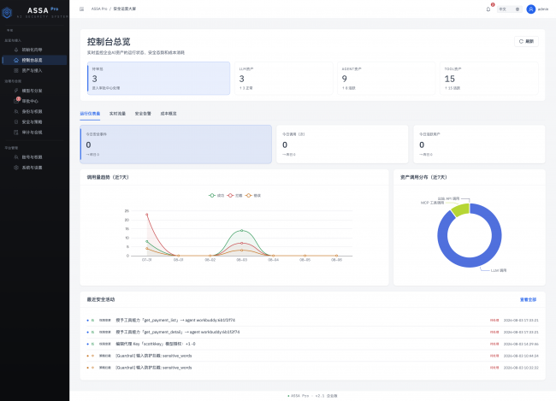
Task: Click the green peak point at 08-03
Action: click(242, 231)
